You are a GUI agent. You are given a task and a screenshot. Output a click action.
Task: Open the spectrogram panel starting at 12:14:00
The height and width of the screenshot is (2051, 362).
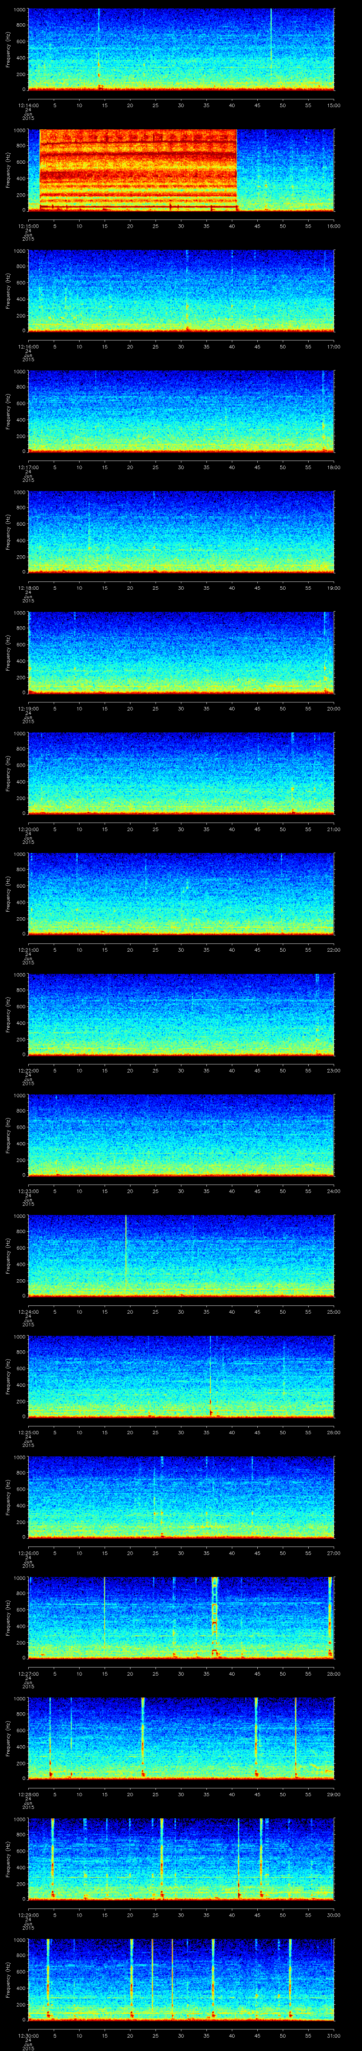[x=181, y=49]
